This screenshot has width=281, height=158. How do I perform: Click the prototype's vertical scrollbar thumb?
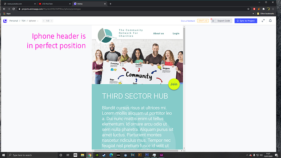pyautogui.click(x=184, y=46)
